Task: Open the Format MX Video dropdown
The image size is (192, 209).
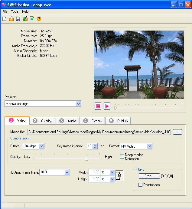Action: (x=149, y=146)
